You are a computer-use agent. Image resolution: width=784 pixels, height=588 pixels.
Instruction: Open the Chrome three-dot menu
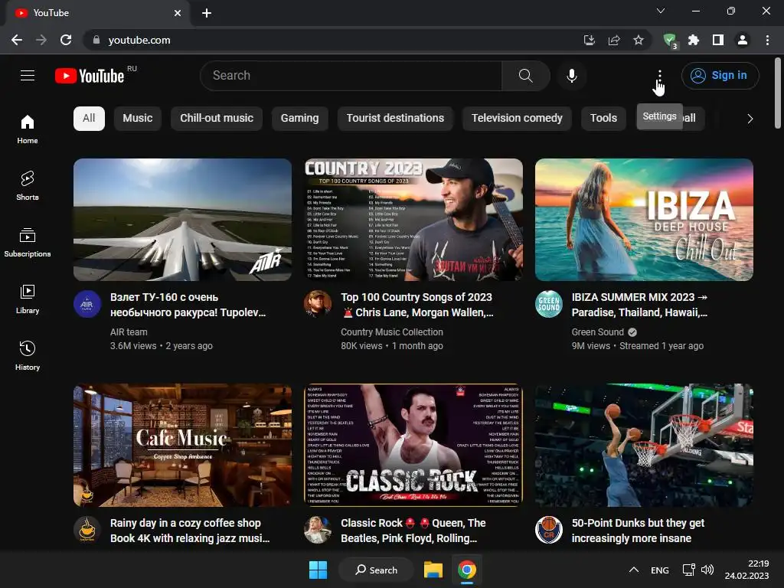[767, 40]
